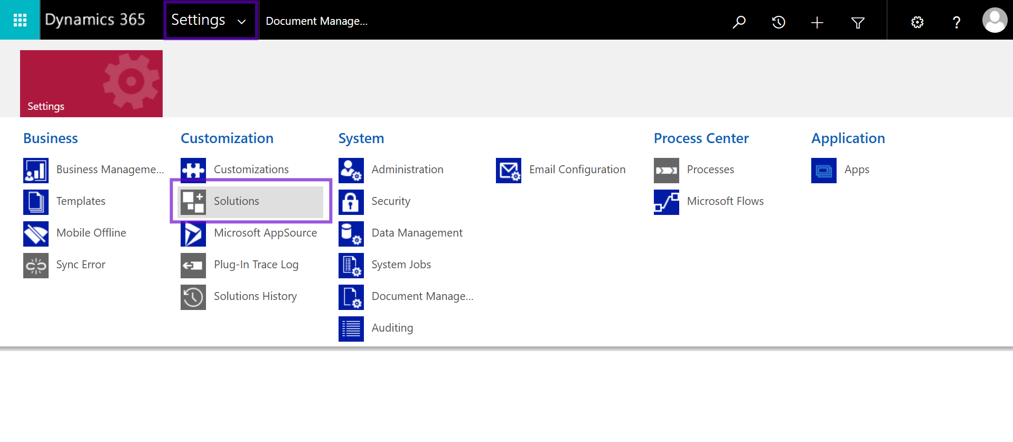Screen dimensions: 1013x442
Task: Open Business Management menu item
Action: pyautogui.click(x=110, y=170)
